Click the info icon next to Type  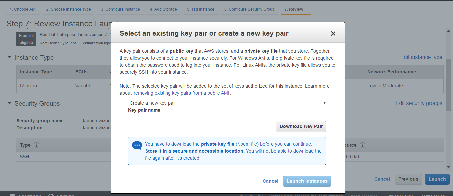tap(37, 145)
